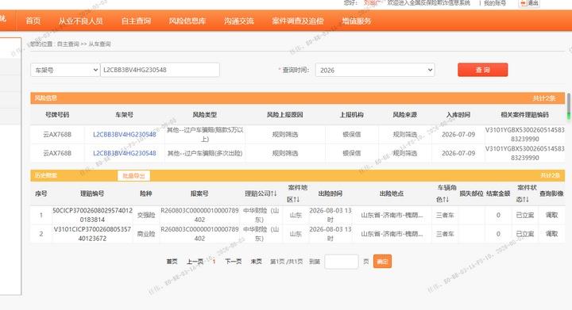This screenshot has width=572, height=310.
Task: Go to 末页 last page
Action: pyautogui.click(x=256, y=262)
